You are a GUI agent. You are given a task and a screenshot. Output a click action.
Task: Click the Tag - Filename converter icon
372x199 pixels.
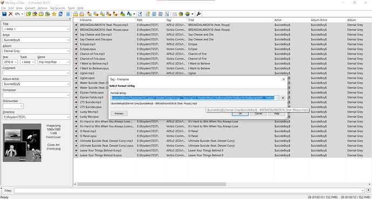click(x=89, y=14)
